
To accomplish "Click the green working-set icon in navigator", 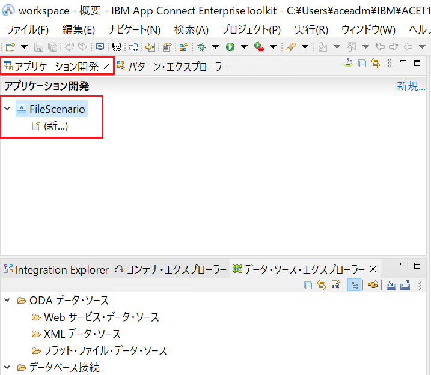I will click(349, 63).
